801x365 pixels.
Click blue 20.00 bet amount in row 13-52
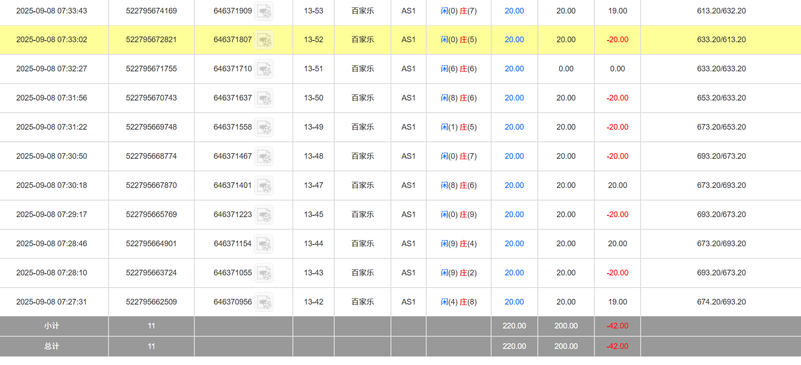pos(514,40)
